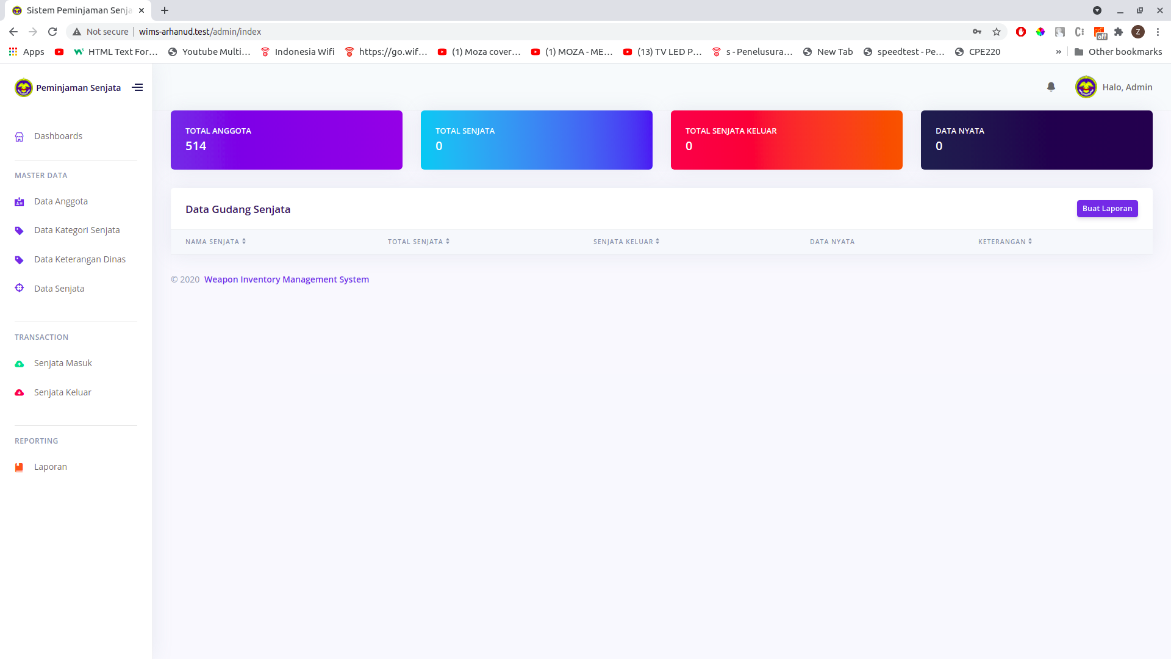Sort table by Total Senjata column
The width and height of the screenshot is (1171, 659).
419,242
